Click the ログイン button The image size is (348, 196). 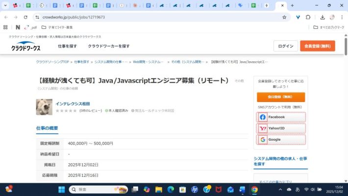point(286,46)
